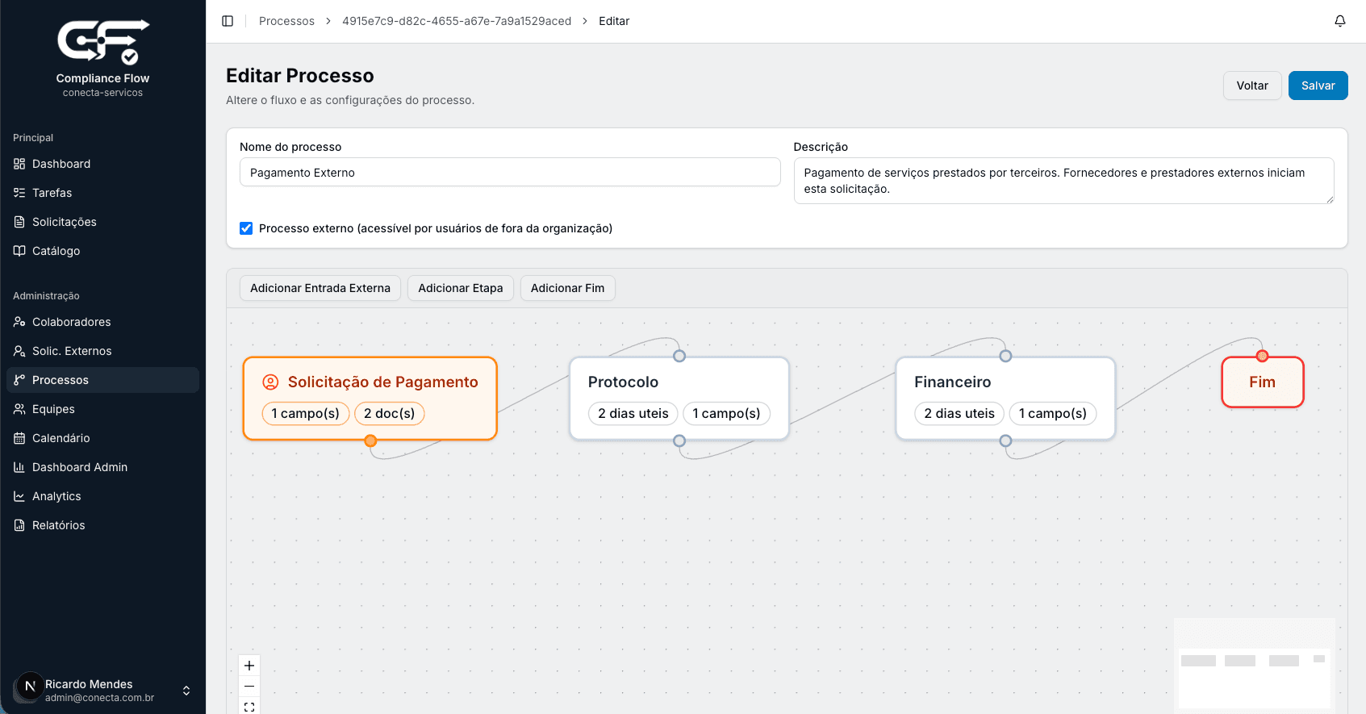
Task: Click top connector handle of Financeiro node
Action: tap(1005, 356)
